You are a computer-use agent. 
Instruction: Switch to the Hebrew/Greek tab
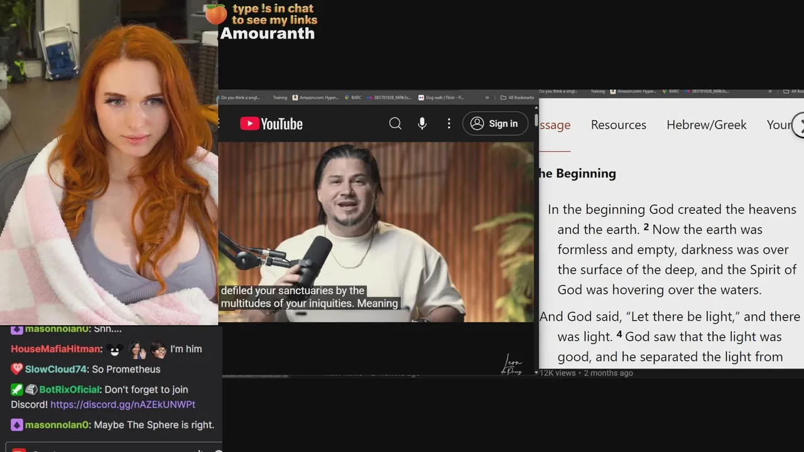707,125
